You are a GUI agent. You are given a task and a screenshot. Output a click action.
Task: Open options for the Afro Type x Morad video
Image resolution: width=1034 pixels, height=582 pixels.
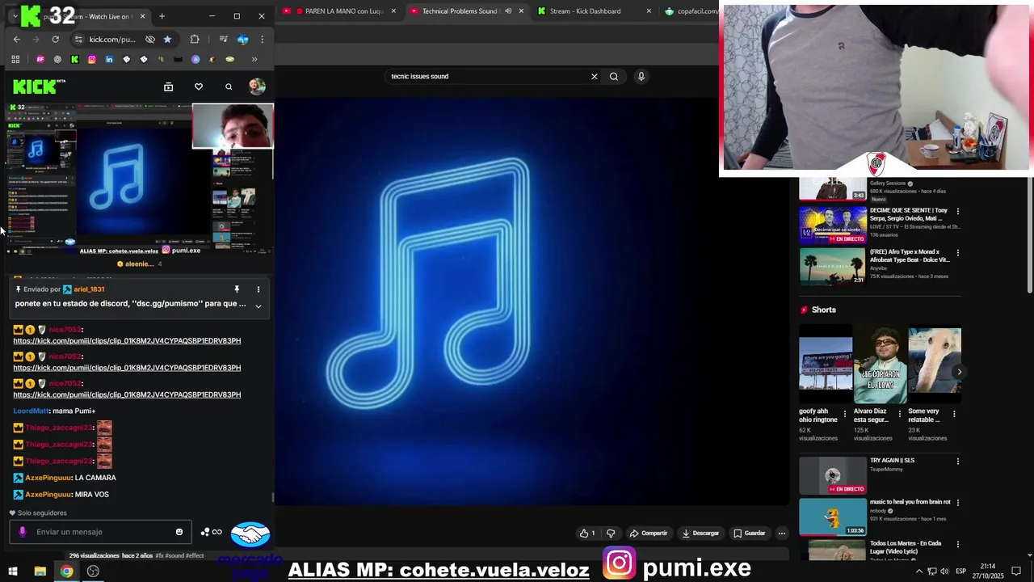(x=958, y=253)
